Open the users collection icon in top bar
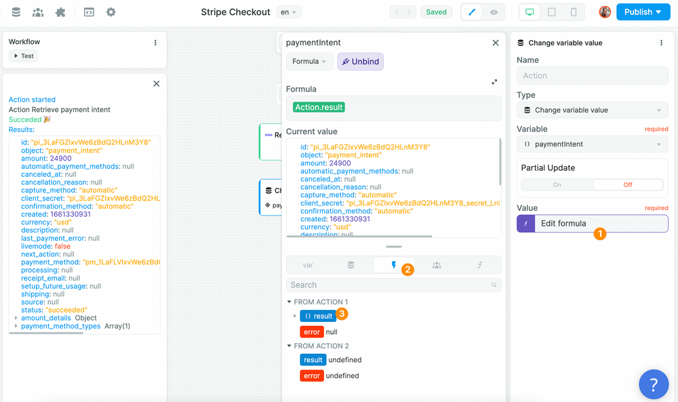This screenshot has height=402, width=678. click(x=38, y=12)
